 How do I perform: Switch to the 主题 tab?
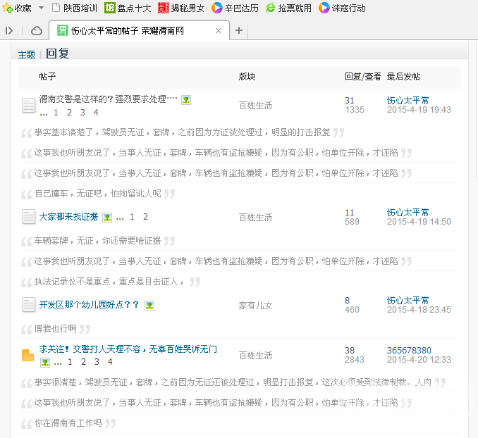27,54
